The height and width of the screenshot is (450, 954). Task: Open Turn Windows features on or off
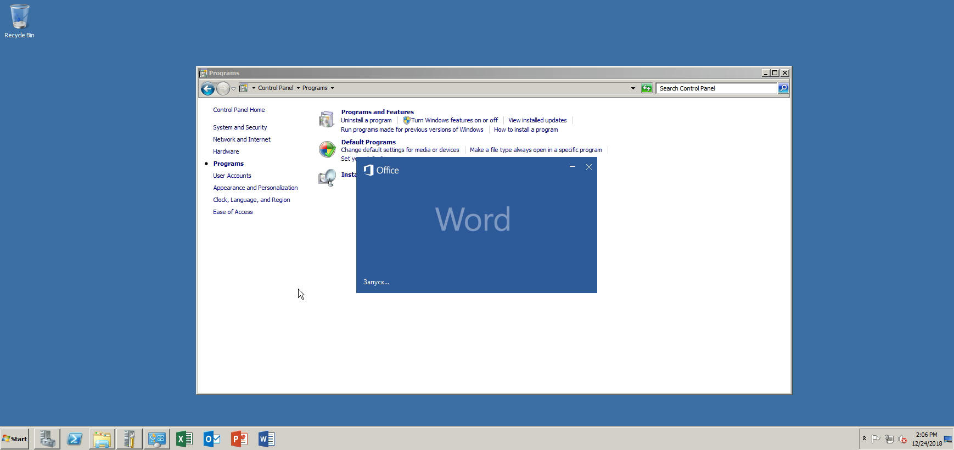point(454,120)
